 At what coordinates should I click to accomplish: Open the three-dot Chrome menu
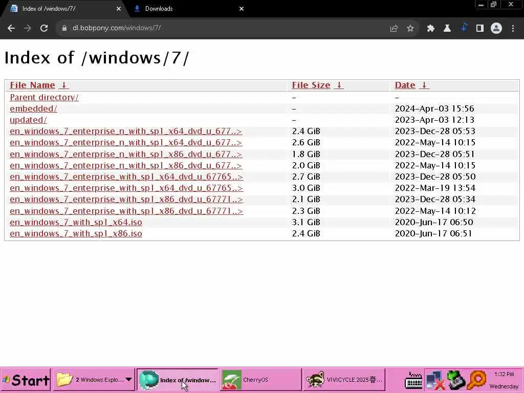click(x=513, y=29)
